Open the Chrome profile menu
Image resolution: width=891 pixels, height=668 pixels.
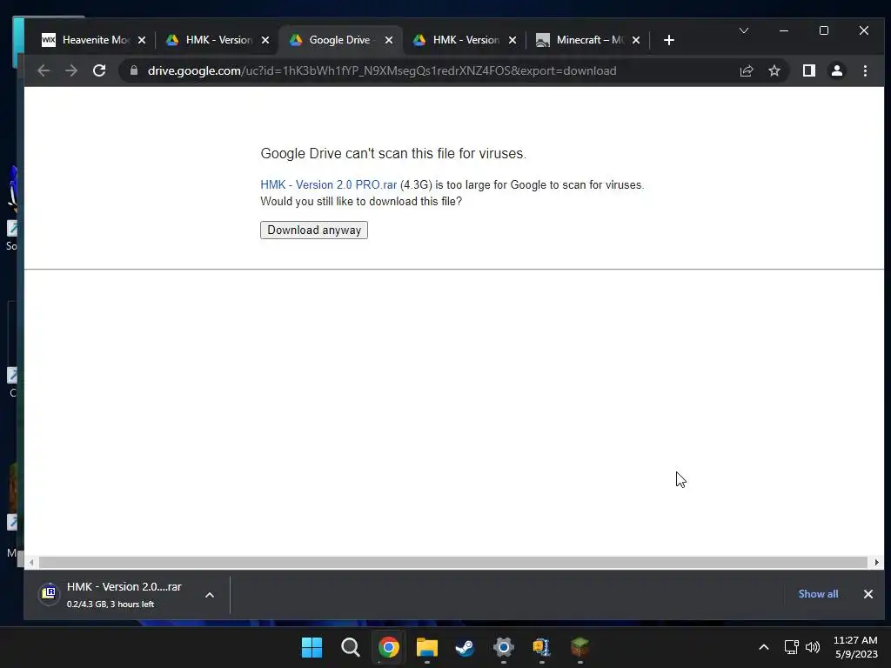pos(836,70)
